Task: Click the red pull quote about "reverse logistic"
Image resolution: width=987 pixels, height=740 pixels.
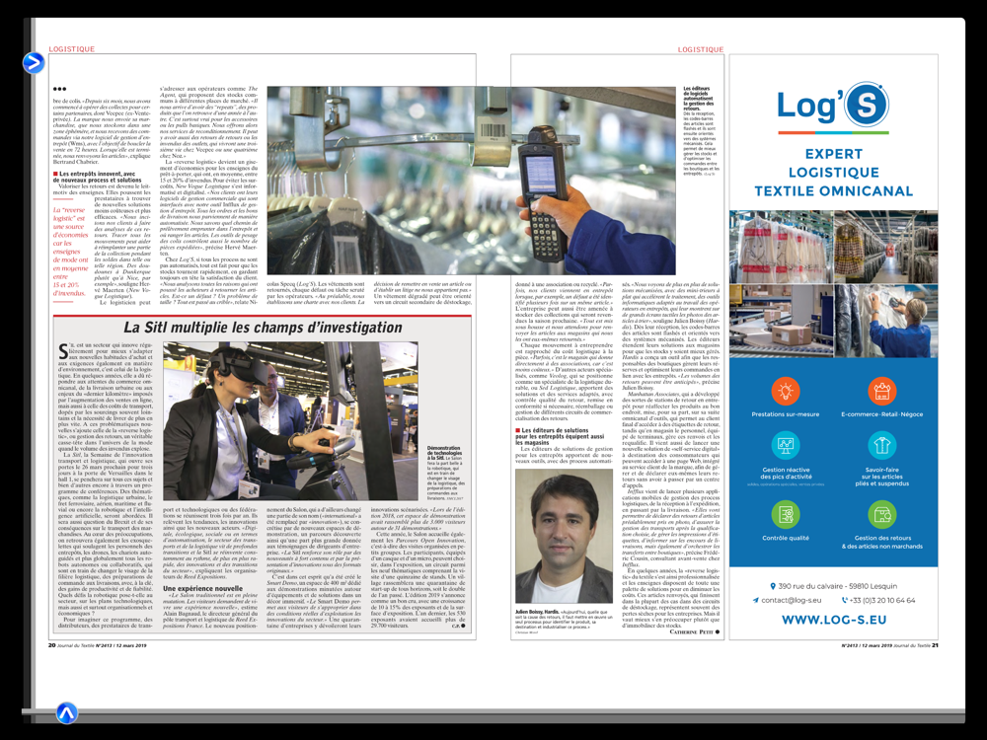Action: coord(70,252)
